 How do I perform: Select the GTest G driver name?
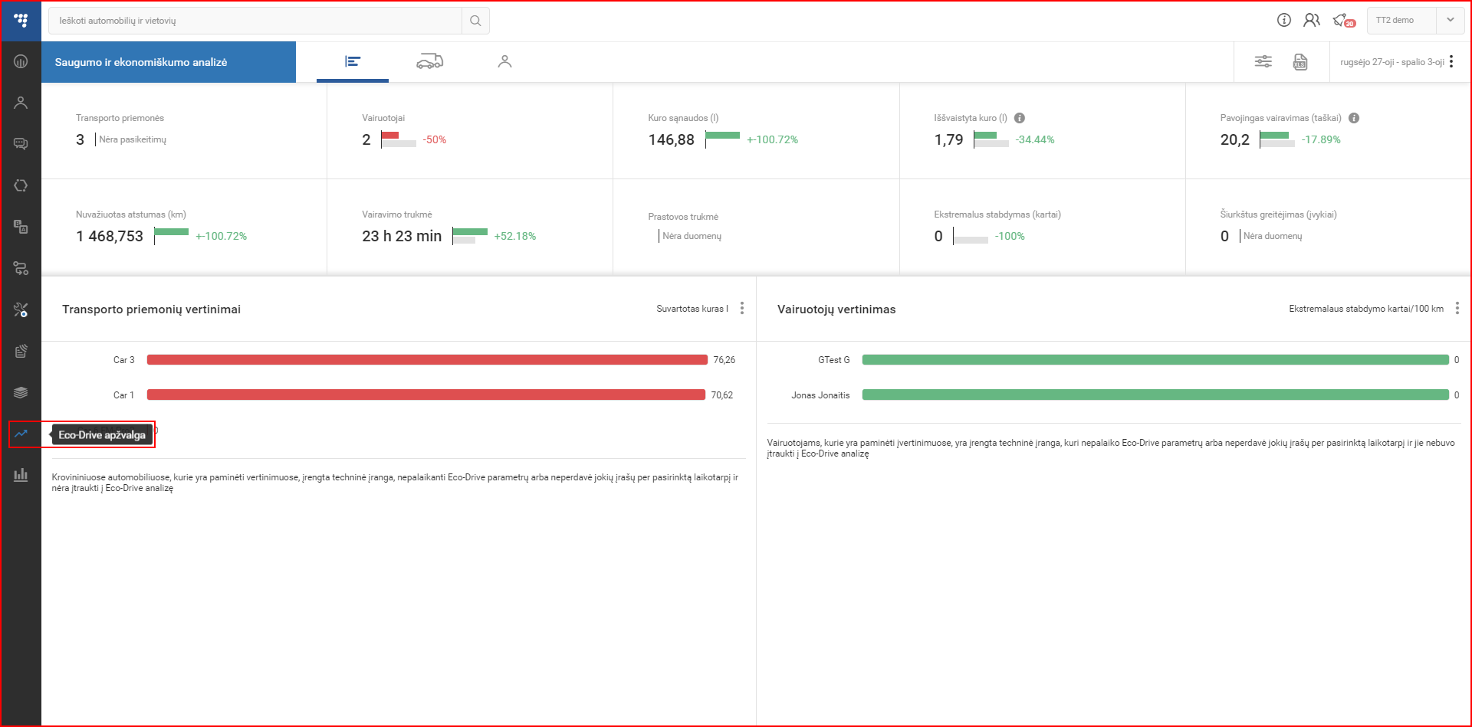point(833,360)
